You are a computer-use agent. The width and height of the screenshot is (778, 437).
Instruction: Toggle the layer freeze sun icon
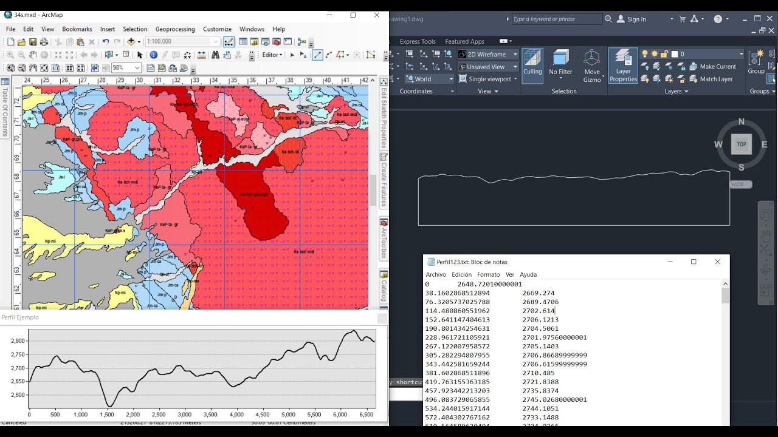tap(655, 54)
